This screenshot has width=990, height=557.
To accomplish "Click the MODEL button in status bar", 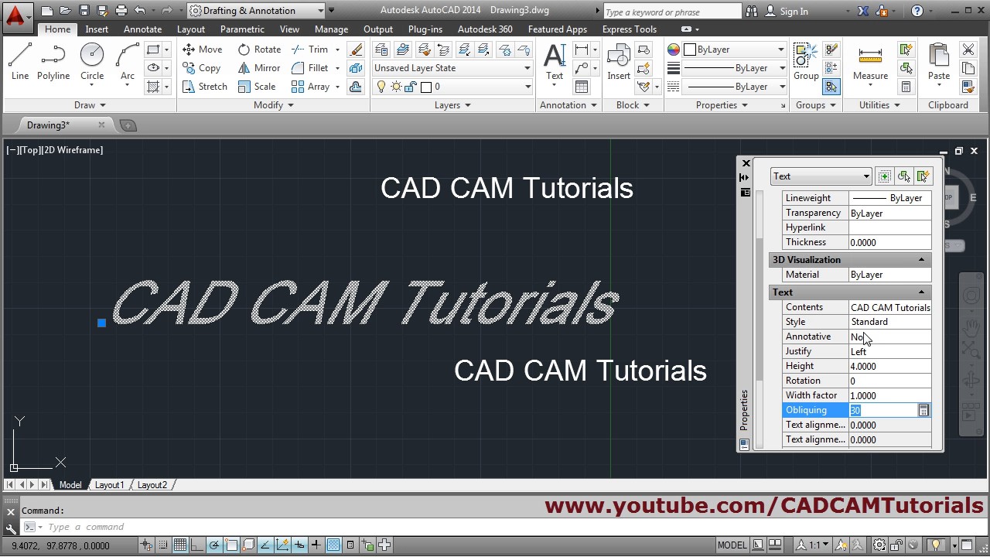I will [x=732, y=545].
